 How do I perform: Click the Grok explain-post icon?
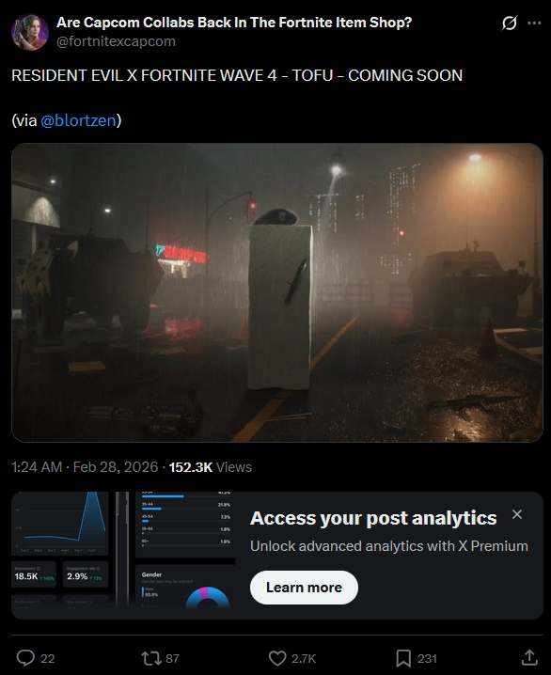[x=509, y=23]
